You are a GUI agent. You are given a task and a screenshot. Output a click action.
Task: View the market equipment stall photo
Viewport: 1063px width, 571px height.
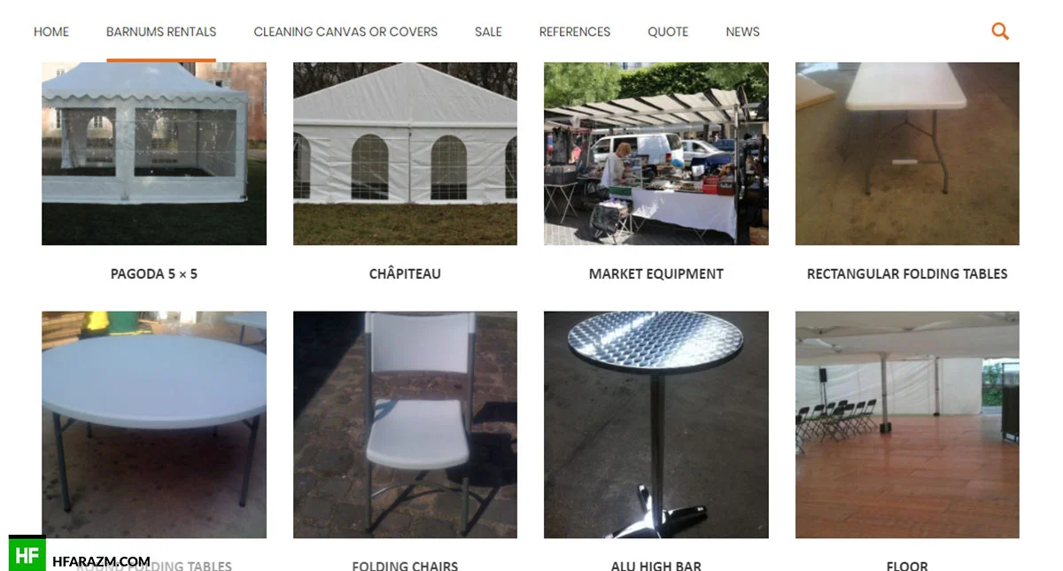click(x=656, y=153)
